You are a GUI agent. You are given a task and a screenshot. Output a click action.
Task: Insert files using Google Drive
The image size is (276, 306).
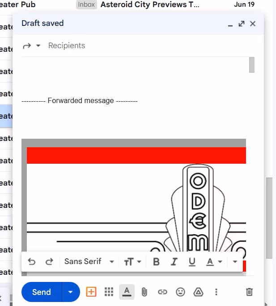[198, 292]
